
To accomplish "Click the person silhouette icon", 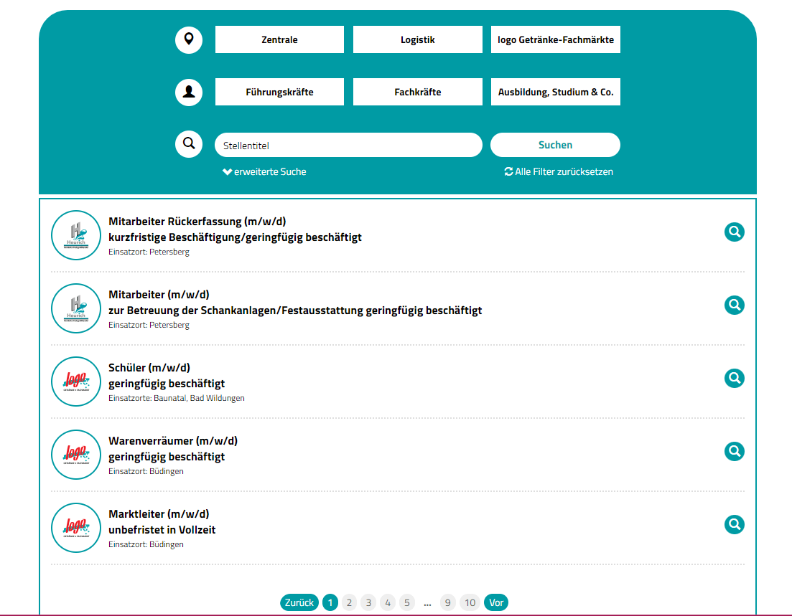I will [189, 92].
